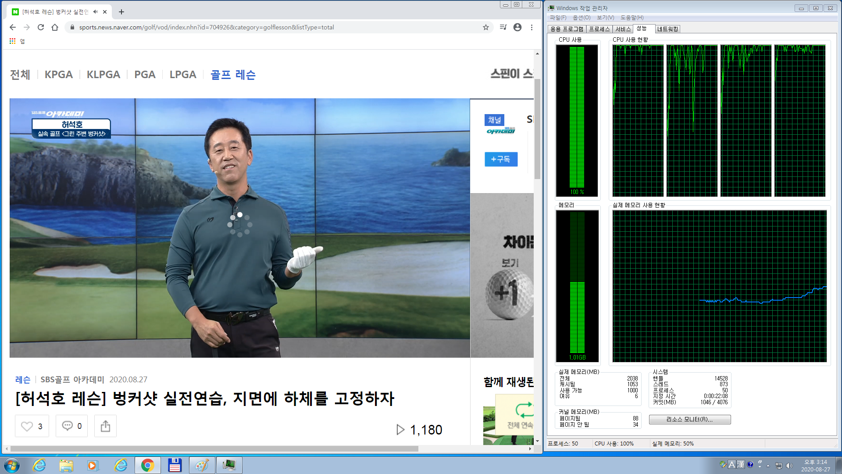Subscribe with the +구독 button
The image size is (842, 474).
point(501,159)
